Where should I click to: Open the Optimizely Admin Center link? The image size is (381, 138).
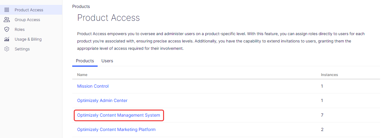(x=102, y=100)
